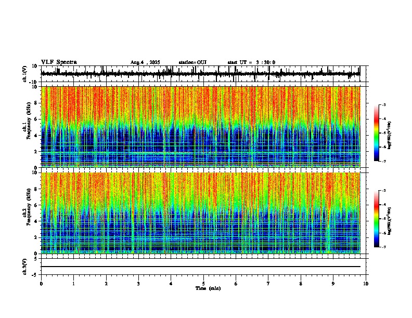Click the '8' kHz tick on ch.1 frequency axis
Image resolution: width=412 pixels, height=318 pixels.
pyautogui.click(x=36, y=103)
